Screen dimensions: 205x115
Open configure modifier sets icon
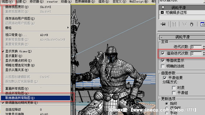[202, 24]
